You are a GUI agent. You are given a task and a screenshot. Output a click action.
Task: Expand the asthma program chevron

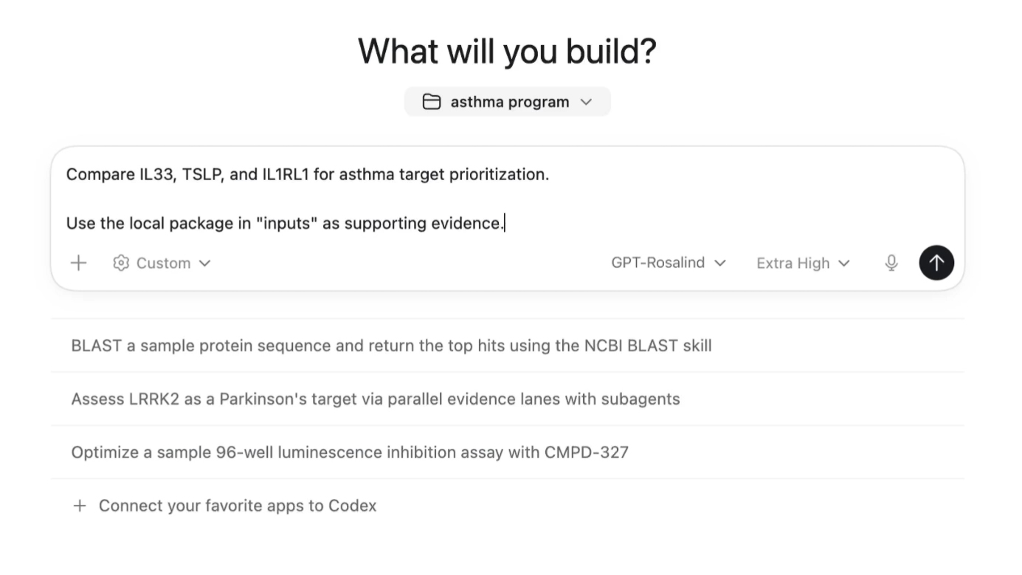(586, 102)
